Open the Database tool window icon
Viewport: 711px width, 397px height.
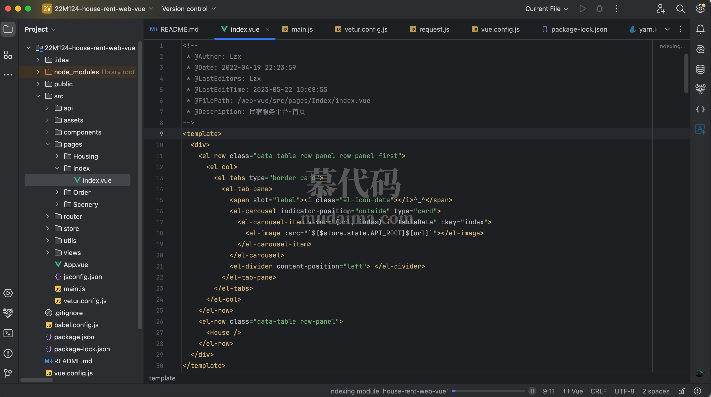tap(700, 69)
